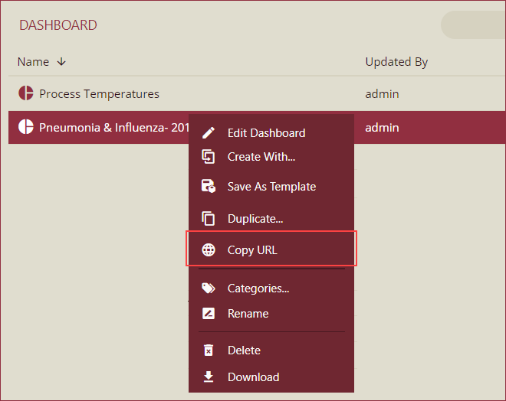Click the Process Temperatures dashboard pie icon

click(26, 93)
